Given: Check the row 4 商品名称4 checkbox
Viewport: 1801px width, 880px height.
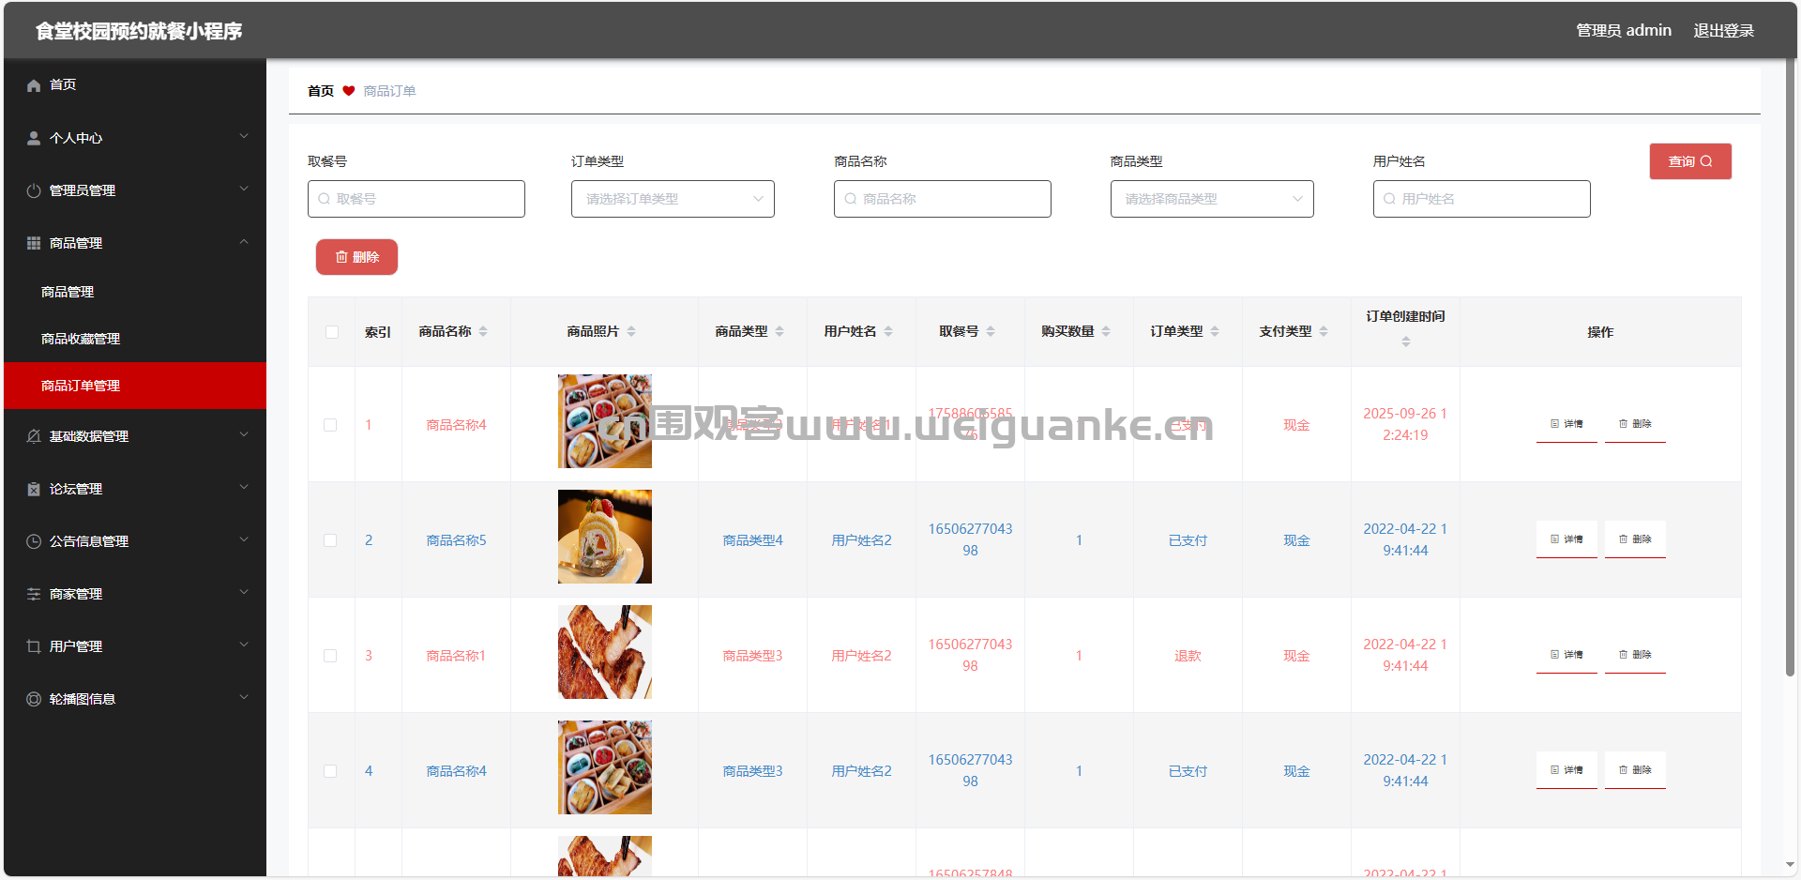Looking at the screenshot, I should click(330, 771).
